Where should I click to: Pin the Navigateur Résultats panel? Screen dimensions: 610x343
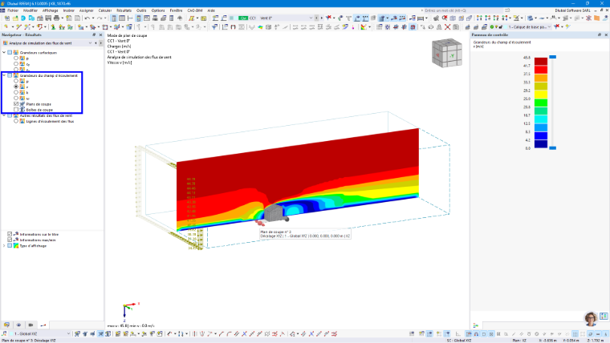(94, 35)
